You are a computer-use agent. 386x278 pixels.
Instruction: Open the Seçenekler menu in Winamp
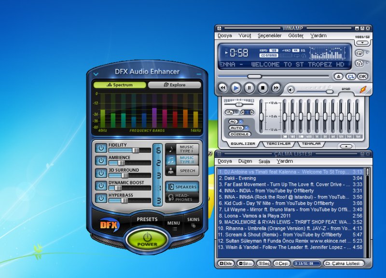(269, 36)
